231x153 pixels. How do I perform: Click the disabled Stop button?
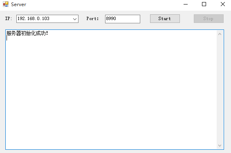209,18
